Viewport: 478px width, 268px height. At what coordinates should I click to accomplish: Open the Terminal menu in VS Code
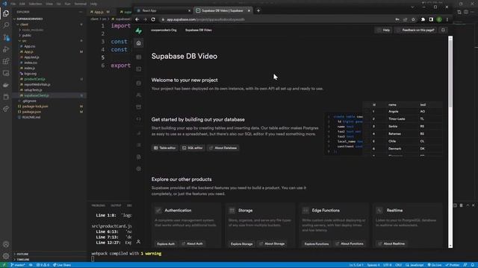[x=80, y=4]
